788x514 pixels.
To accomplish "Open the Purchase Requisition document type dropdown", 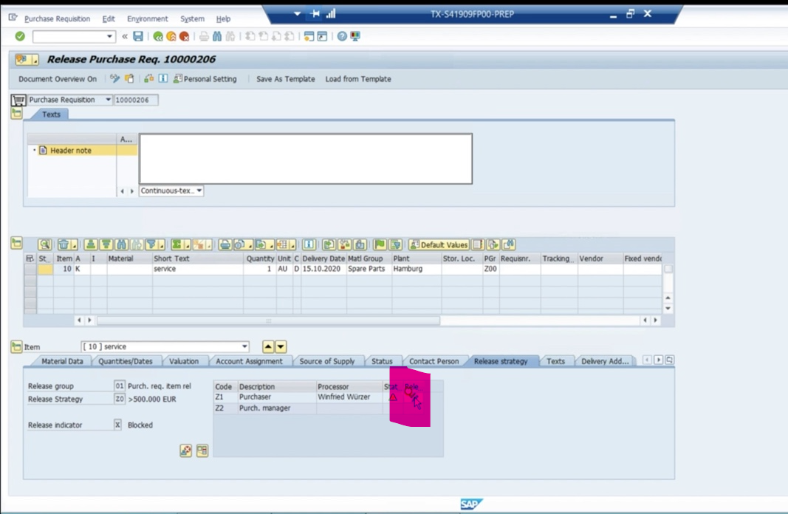I will point(108,100).
